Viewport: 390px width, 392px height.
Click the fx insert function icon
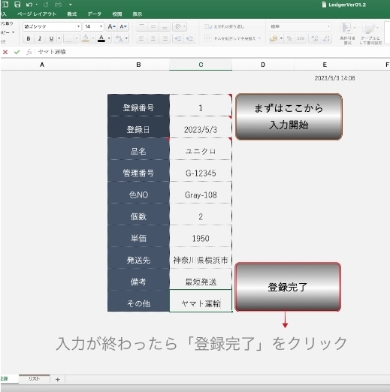(x=29, y=52)
